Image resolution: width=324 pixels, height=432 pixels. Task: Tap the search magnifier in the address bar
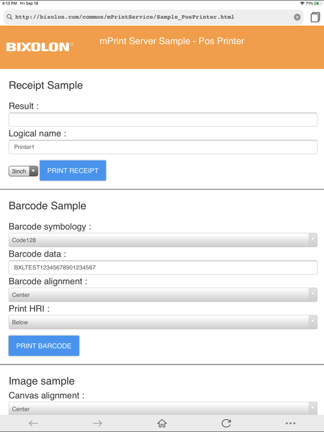click(x=10, y=17)
